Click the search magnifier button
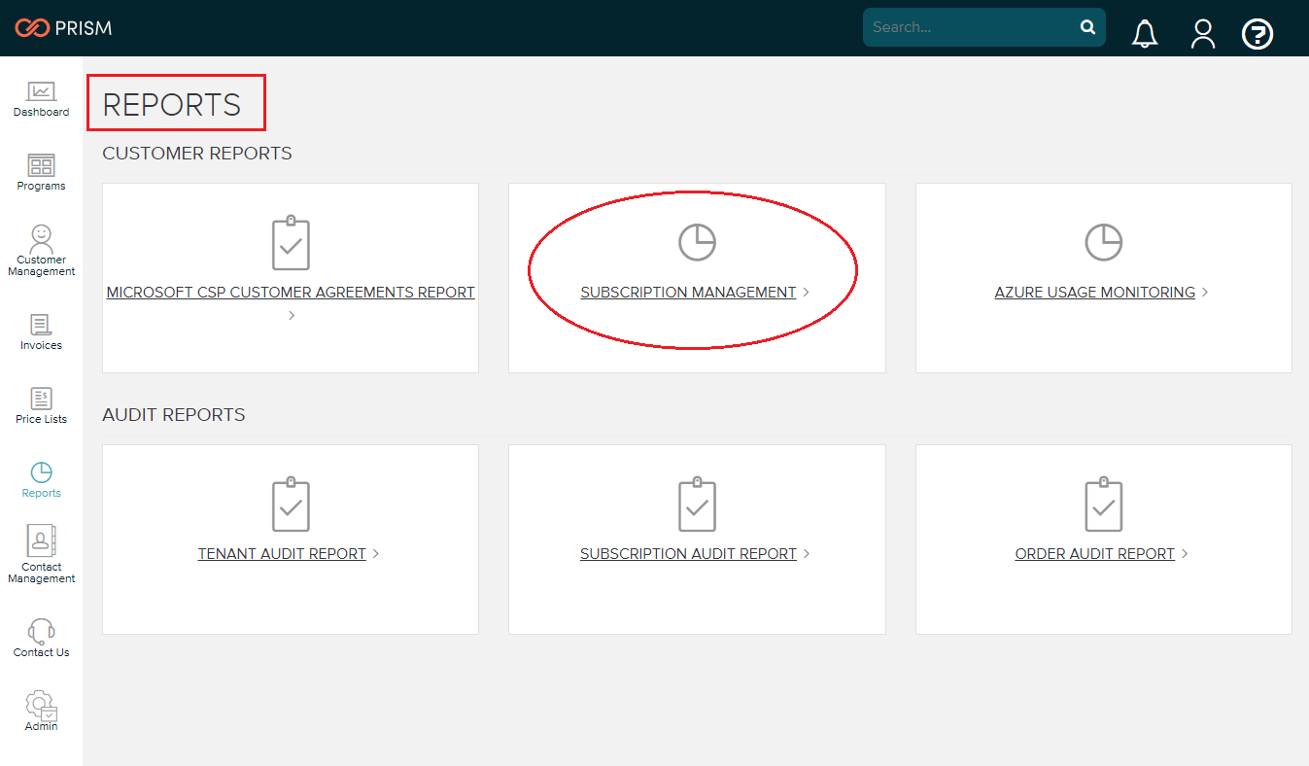Viewport: 1309px width, 766px height. click(x=1087, y=27)
